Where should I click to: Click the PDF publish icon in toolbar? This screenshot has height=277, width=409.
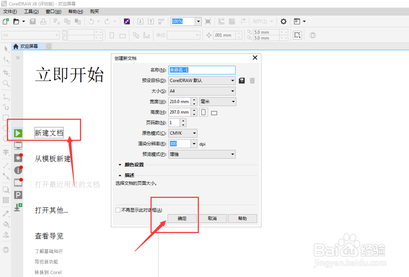[161, 21]
